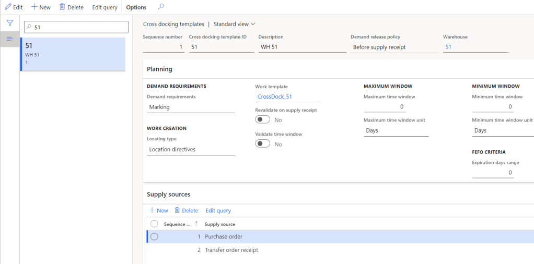Select the Purchase order row radio button
This screenshot has width=534, height=264.
(154, 237)
